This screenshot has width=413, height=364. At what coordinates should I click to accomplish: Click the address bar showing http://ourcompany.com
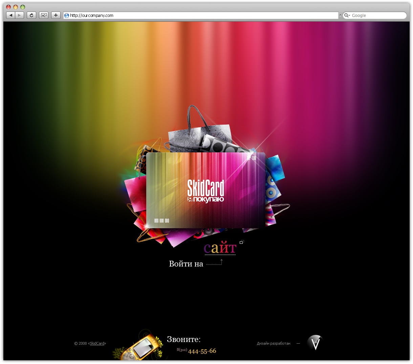(x=201, y=16)
